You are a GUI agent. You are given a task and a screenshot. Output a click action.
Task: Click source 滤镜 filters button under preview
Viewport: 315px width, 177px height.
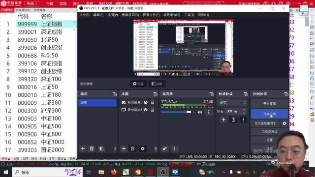pyautogui.click(x=157, y=84)
